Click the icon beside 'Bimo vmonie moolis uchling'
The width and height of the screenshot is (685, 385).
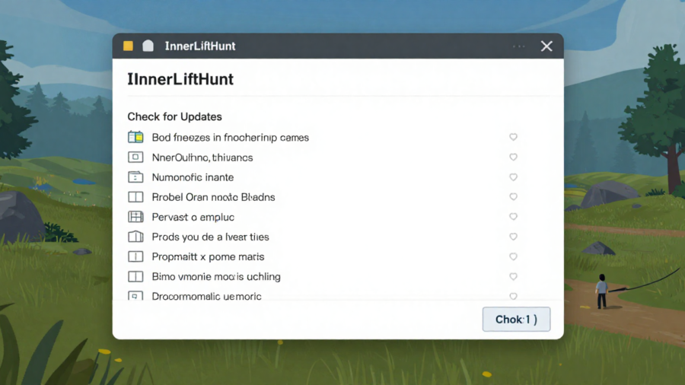pos(135,276)
